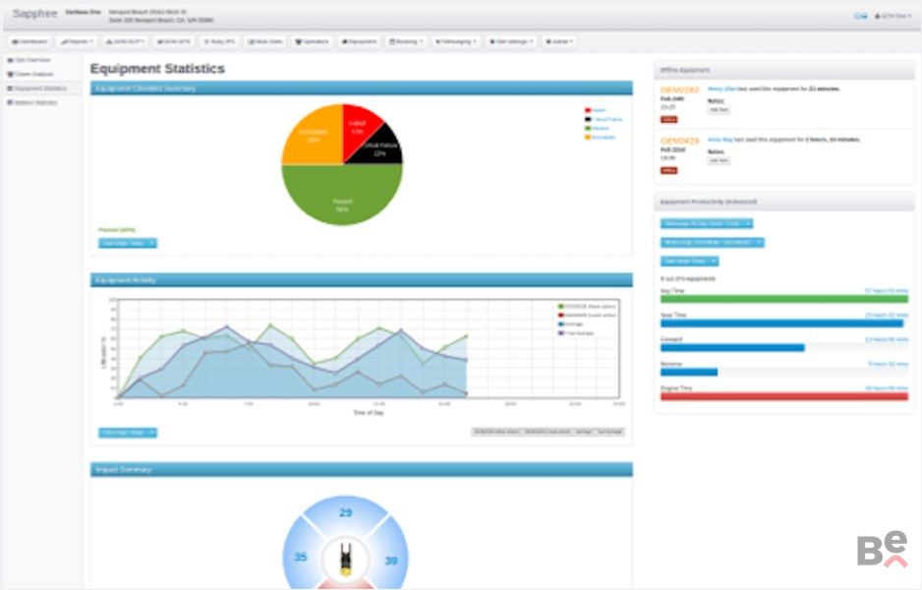Click the blue Average legend swatch
Viewport: 922px width, 590px height.
click(x=561, y=324)
